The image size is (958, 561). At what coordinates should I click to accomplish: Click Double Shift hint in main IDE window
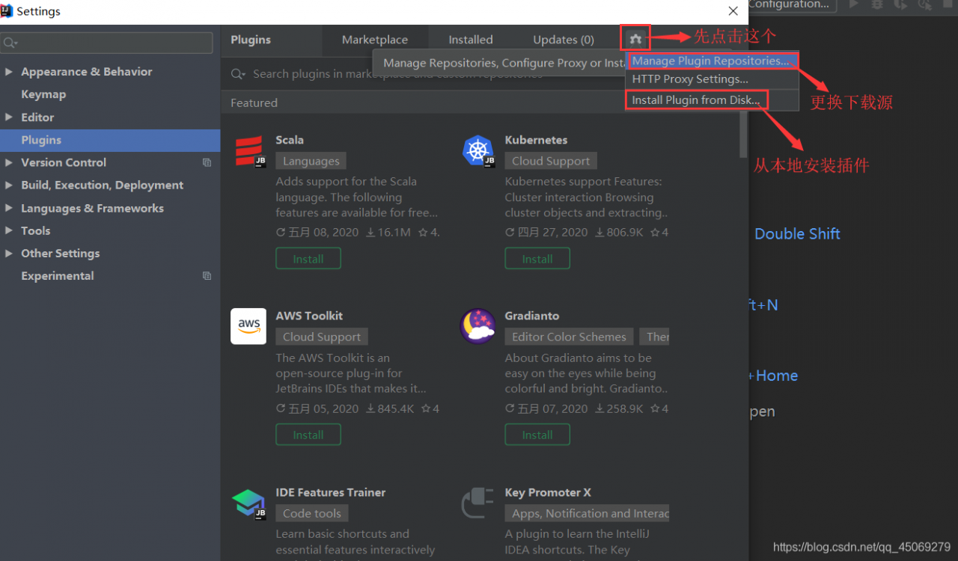click(x=797, y=233)
